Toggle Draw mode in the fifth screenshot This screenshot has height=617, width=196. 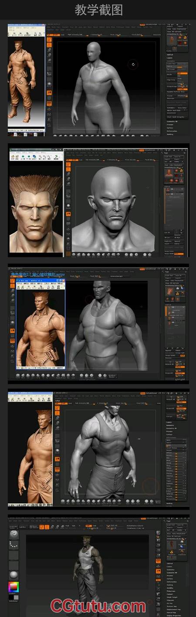tap(47, 527)
